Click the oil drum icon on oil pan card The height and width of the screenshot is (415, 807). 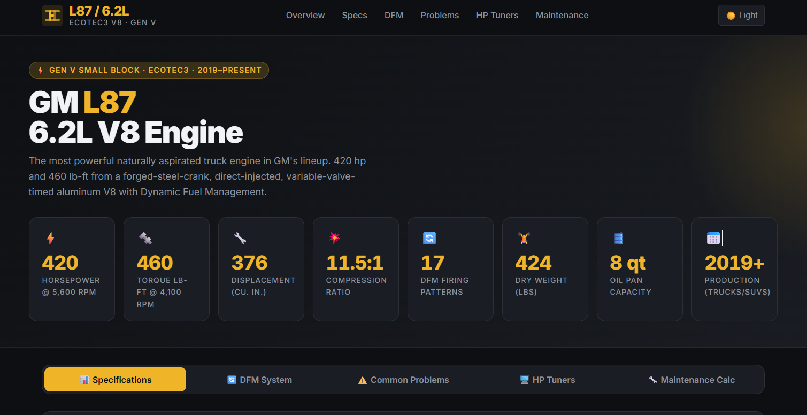pos(618,238)
